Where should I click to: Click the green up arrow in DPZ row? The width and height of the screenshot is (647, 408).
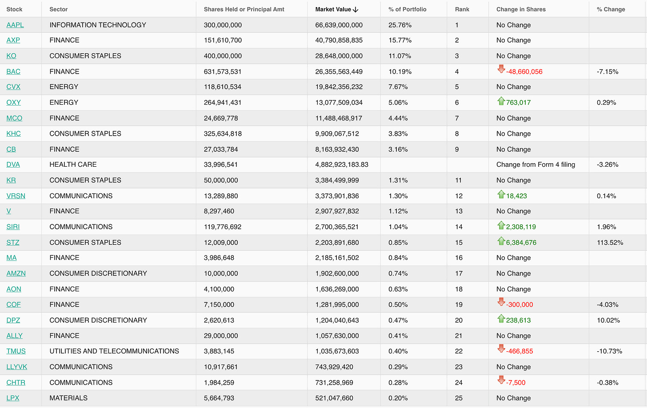[501, 318]
